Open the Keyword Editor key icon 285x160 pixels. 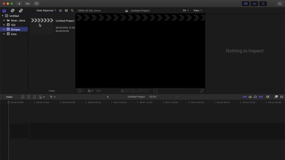coord(28,4)
